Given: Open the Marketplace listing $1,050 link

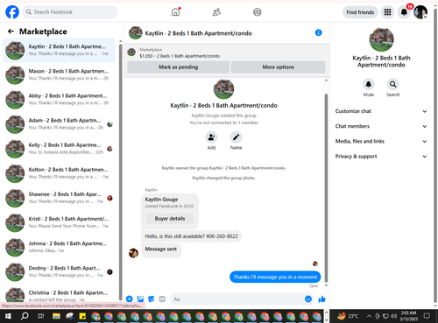Looking at the screenshot, I should (180, 56).
